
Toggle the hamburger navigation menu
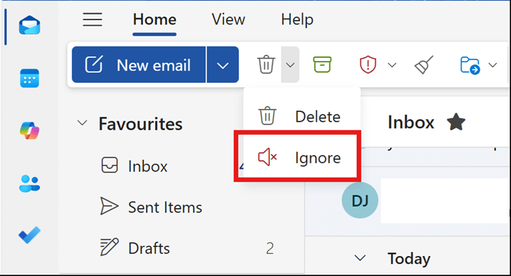92,19
